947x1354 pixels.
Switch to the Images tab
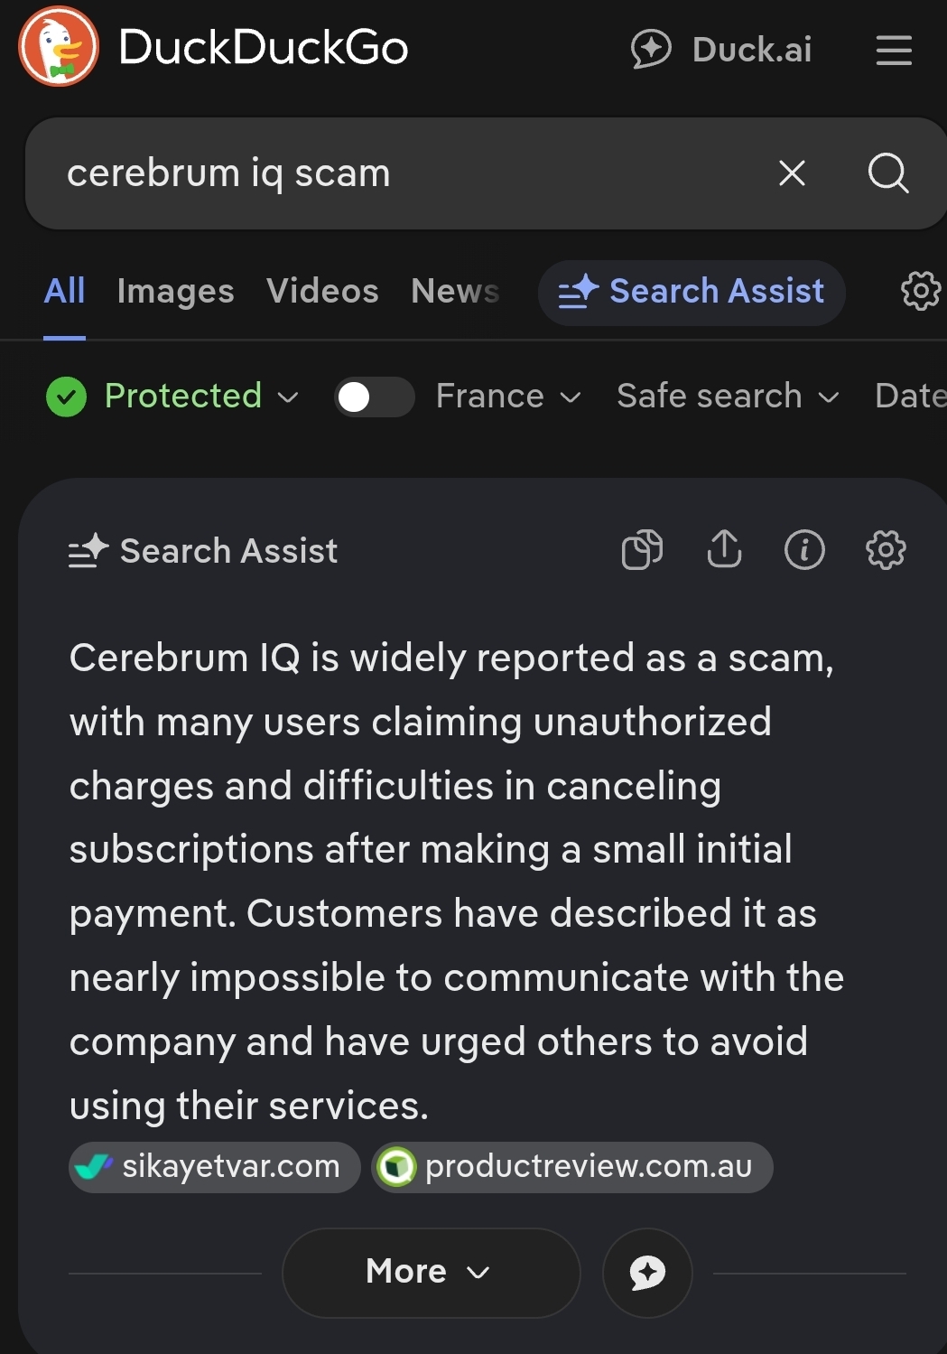[x=175, y=291]
